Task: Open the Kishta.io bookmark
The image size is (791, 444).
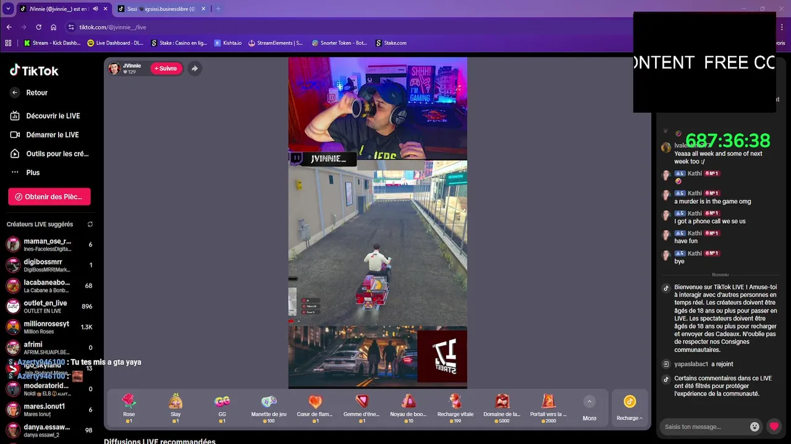Action: click(x=228, y=43)
